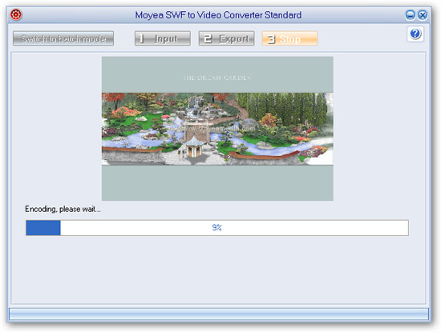Switch to batch mode

(63, 38)
